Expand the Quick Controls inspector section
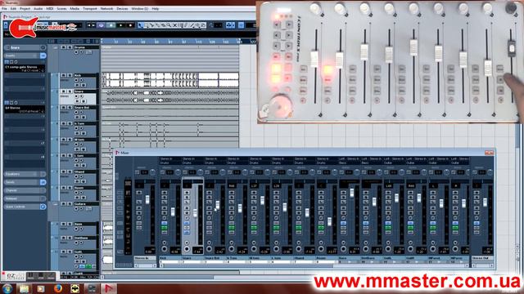The width and height of the screenshot is (524, 294). click(x=25, y=207)
